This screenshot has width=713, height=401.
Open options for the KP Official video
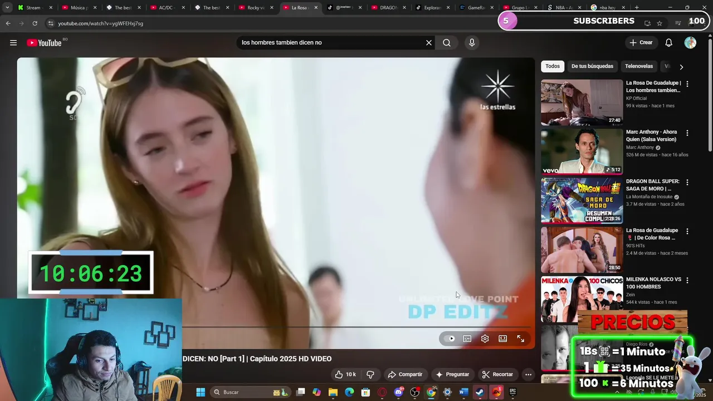(687, 84)
